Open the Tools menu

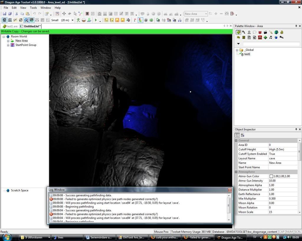click(33, 8)
